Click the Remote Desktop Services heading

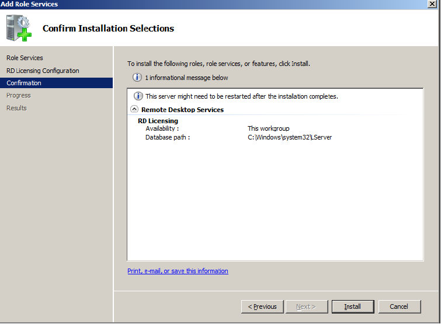pyautogui.click(x=182, y=110)
